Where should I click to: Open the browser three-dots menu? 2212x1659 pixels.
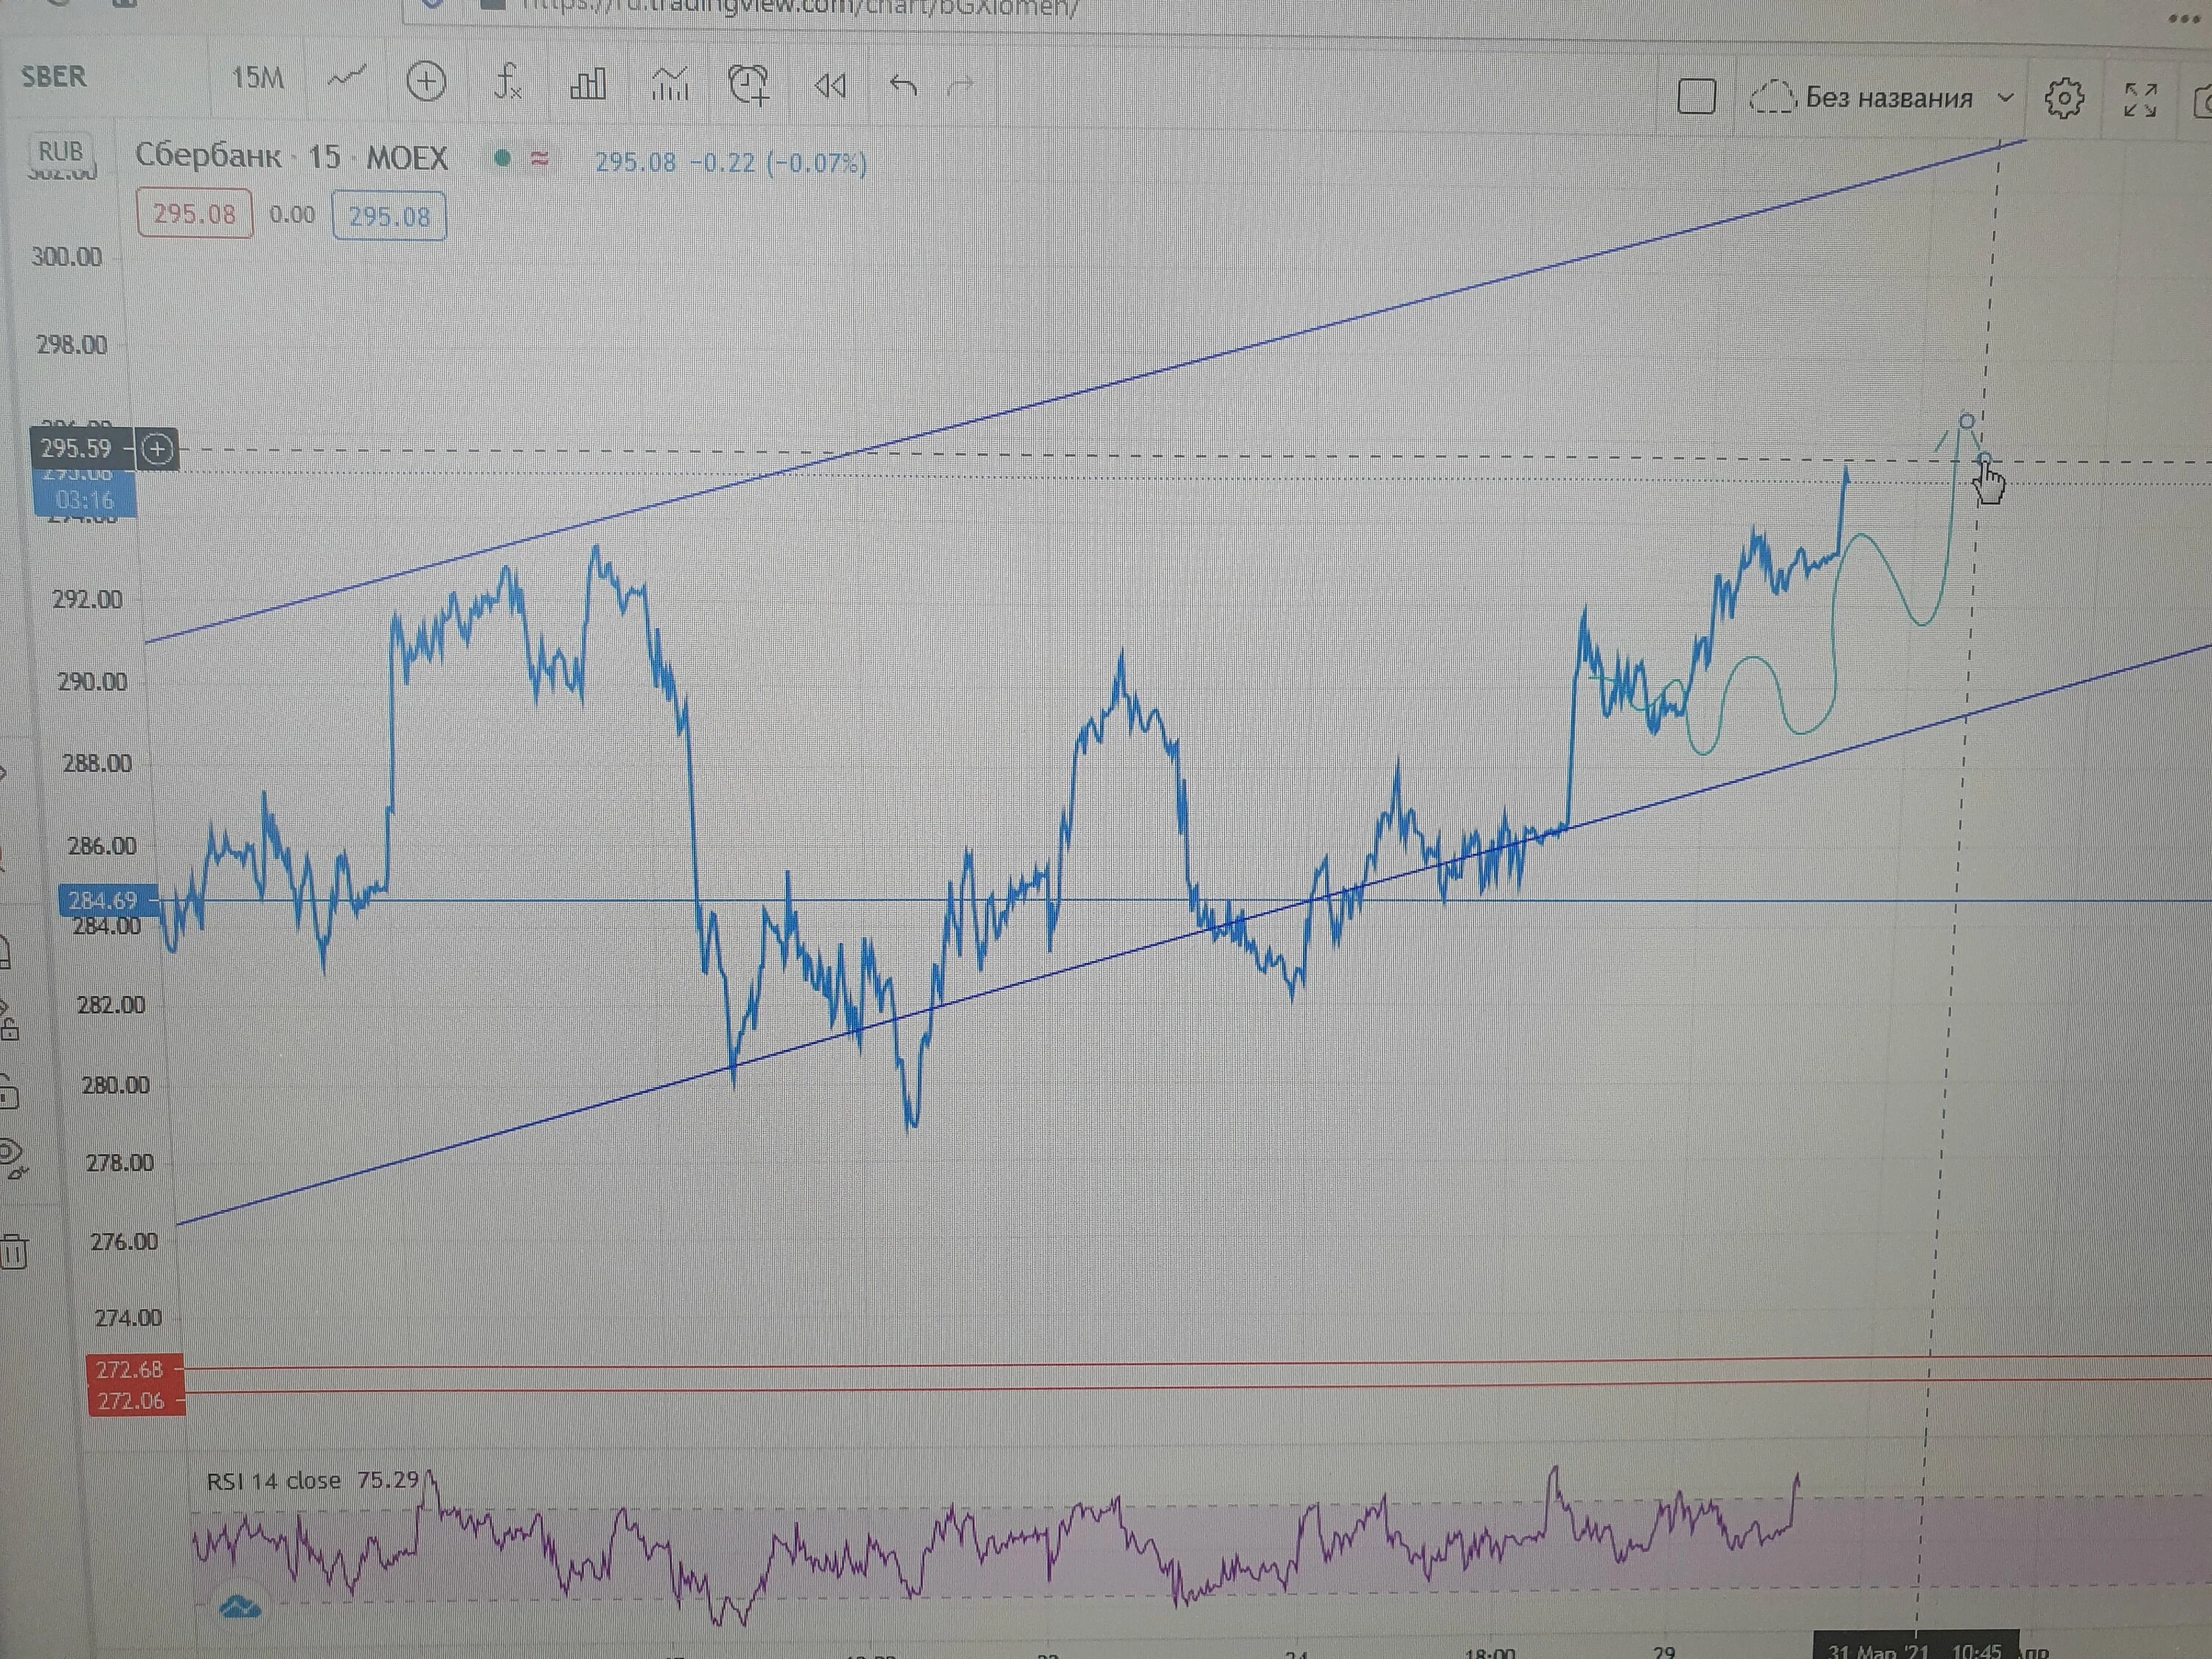pos(2184,18)
